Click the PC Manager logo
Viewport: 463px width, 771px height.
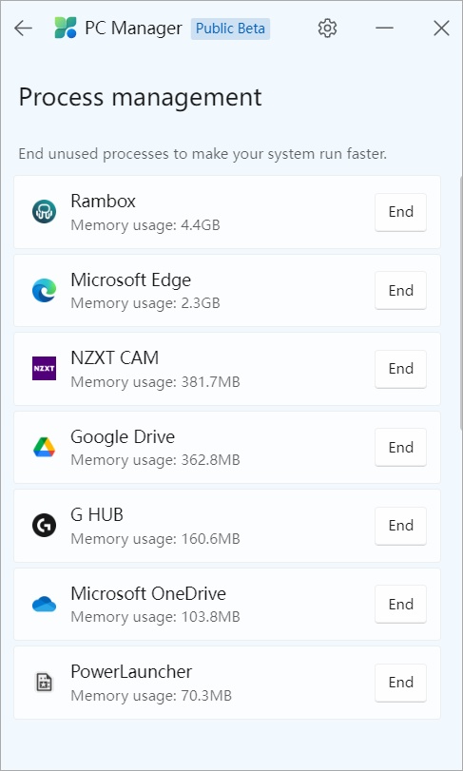click(x=66, y=28)
